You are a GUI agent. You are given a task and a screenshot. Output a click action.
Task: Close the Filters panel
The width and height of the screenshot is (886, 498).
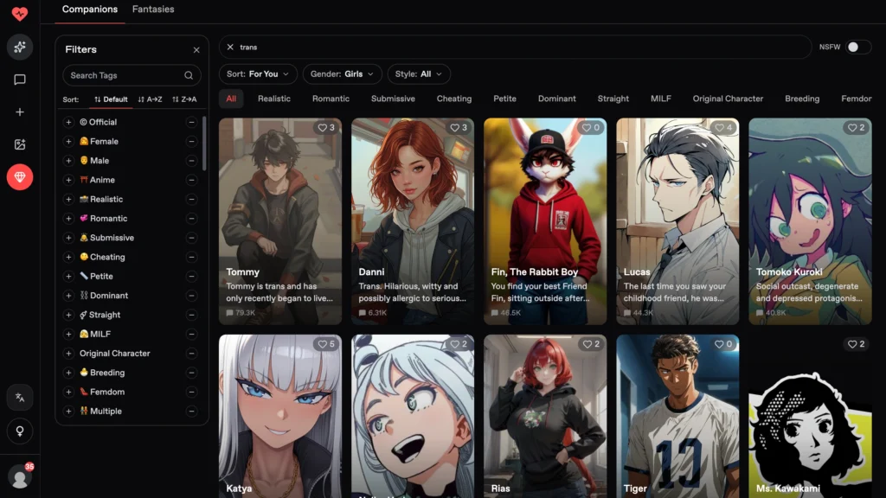click(x=196, y=49)
